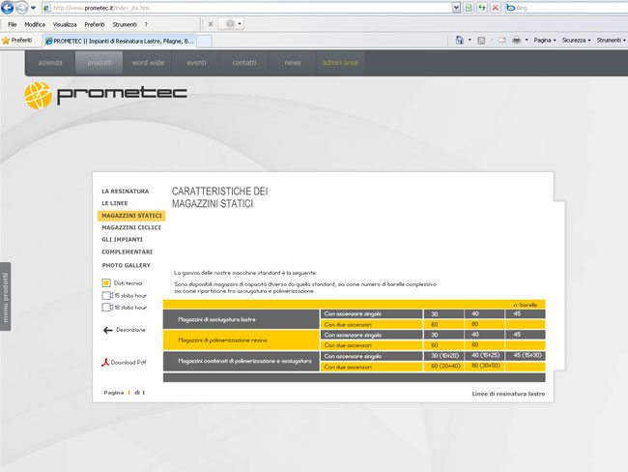Click the Download Pdf Acrobat icon
Screen dimensions: 628x472
click(x=105, y=362)
